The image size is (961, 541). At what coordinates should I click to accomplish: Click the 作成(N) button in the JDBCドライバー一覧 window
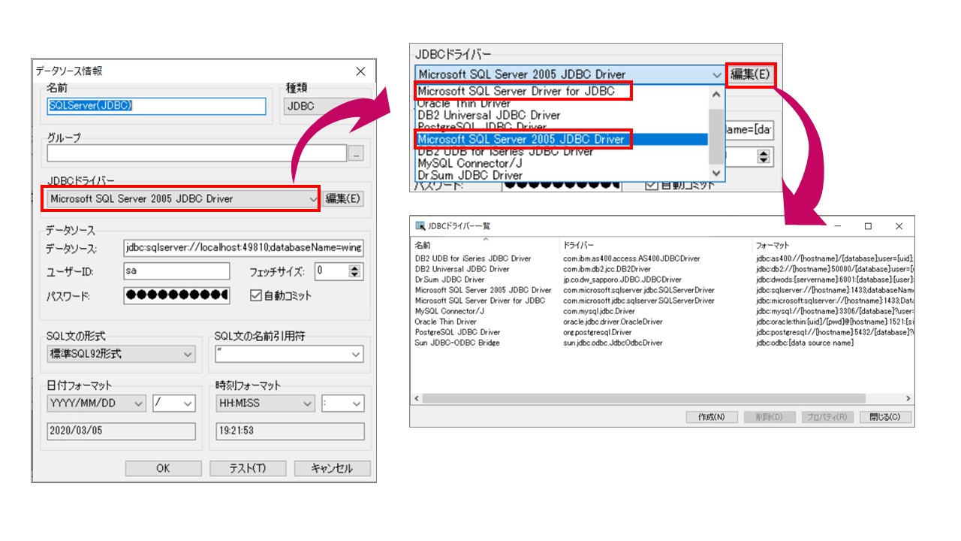coord(712,416)
